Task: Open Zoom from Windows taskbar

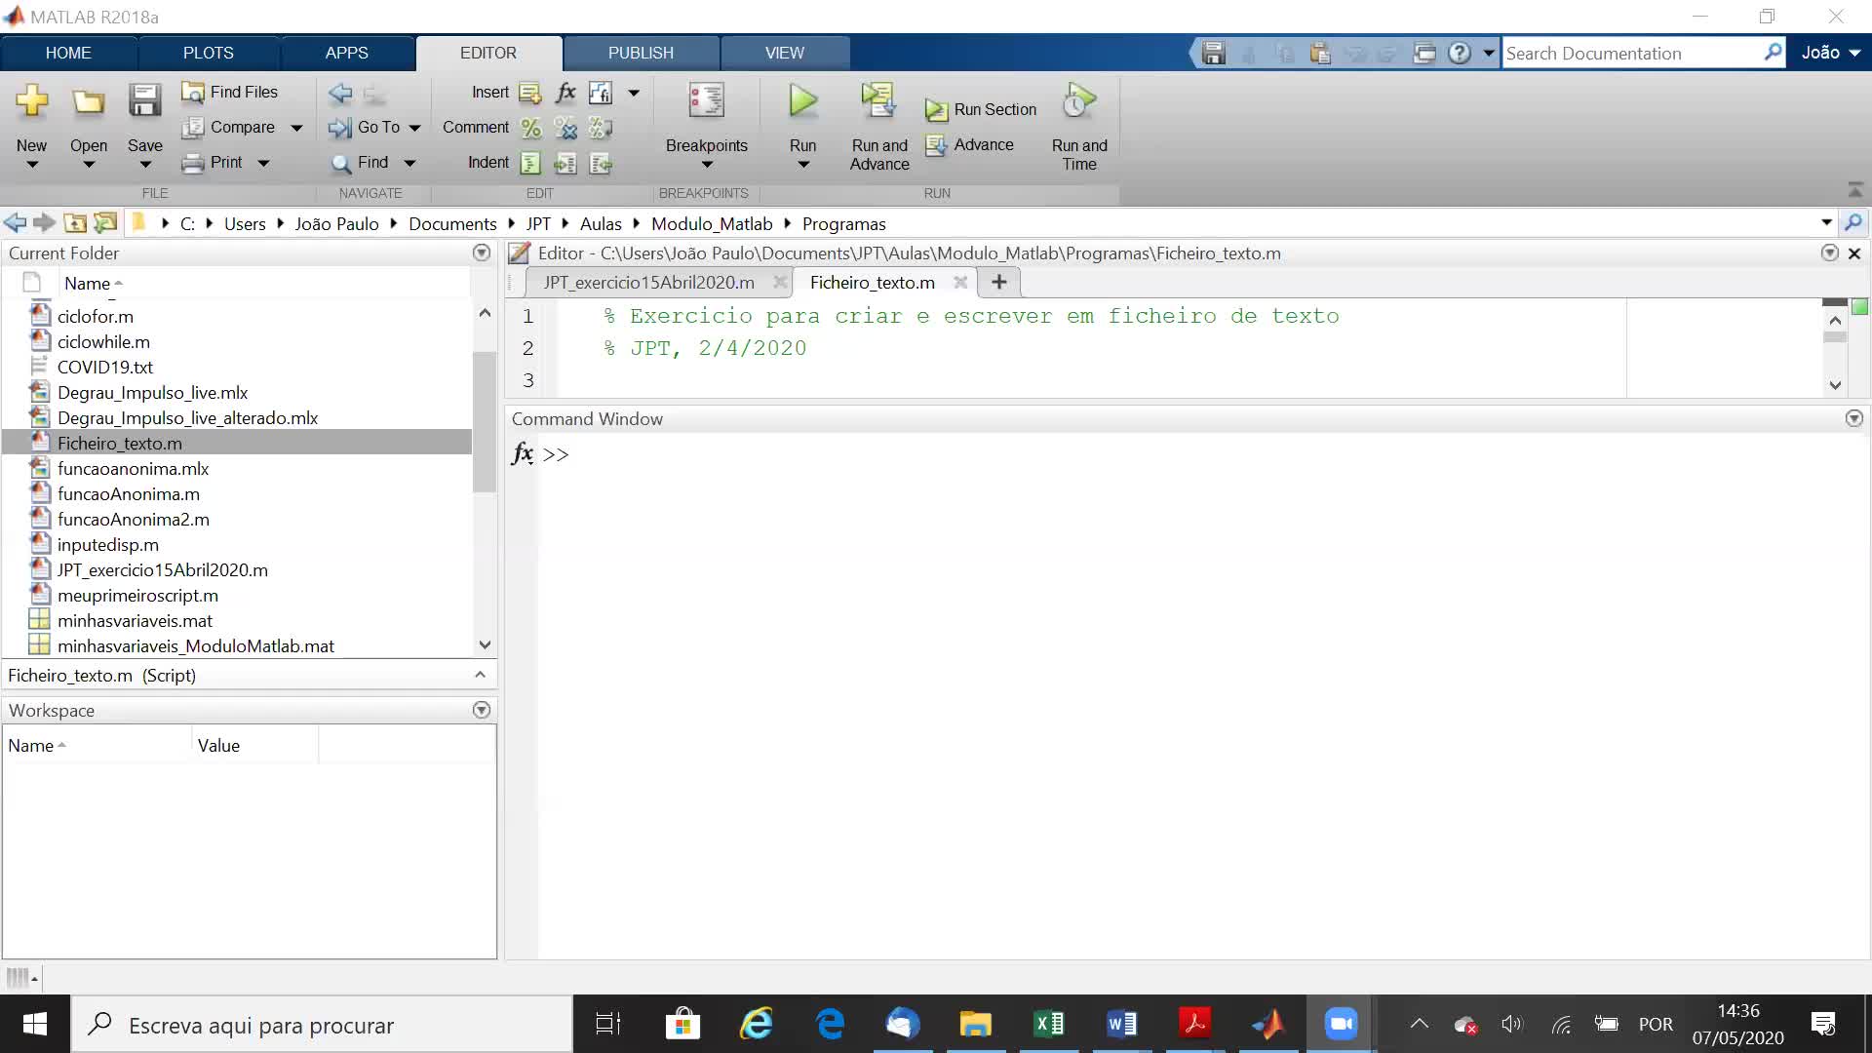Action: point(1341,1024)
